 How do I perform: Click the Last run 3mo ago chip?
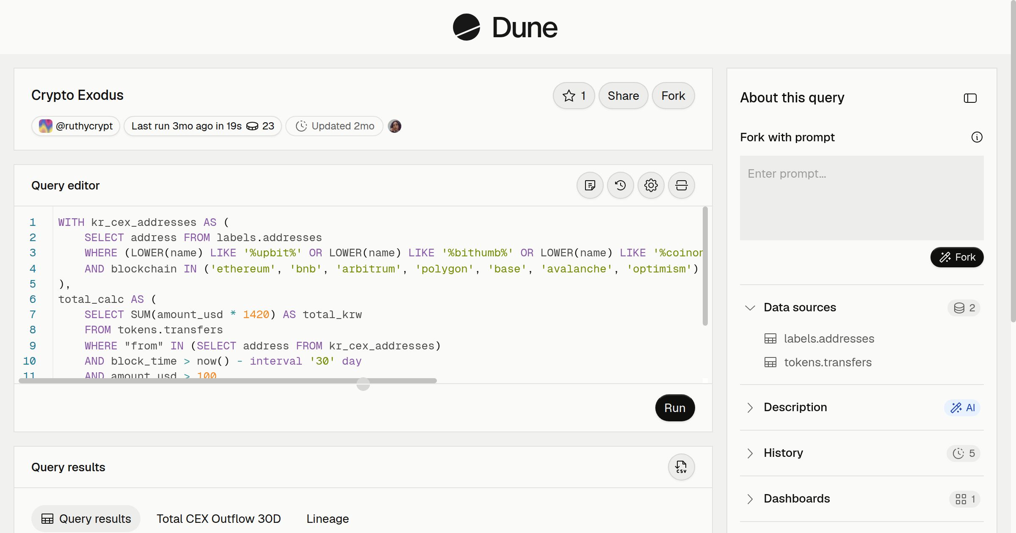coord(203,126)
